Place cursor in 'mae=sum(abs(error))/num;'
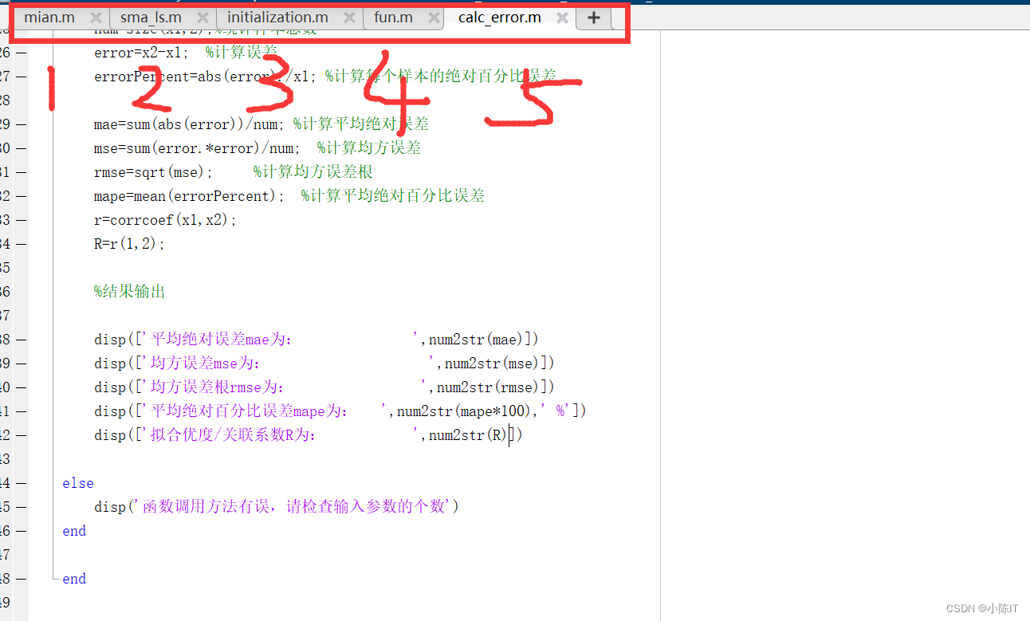1030x621 pixels. (189, 124)
